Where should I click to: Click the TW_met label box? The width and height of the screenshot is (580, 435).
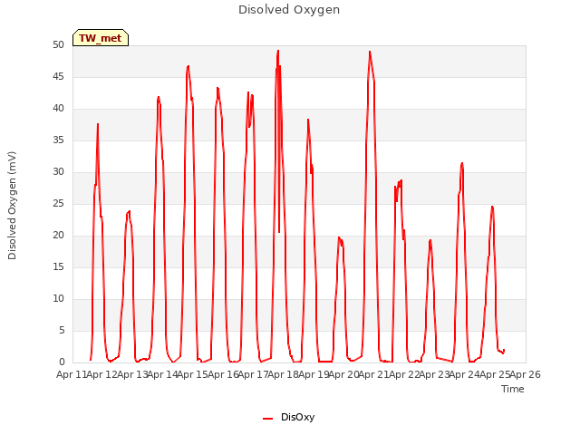pyautogui.click(x=101, y=38)
